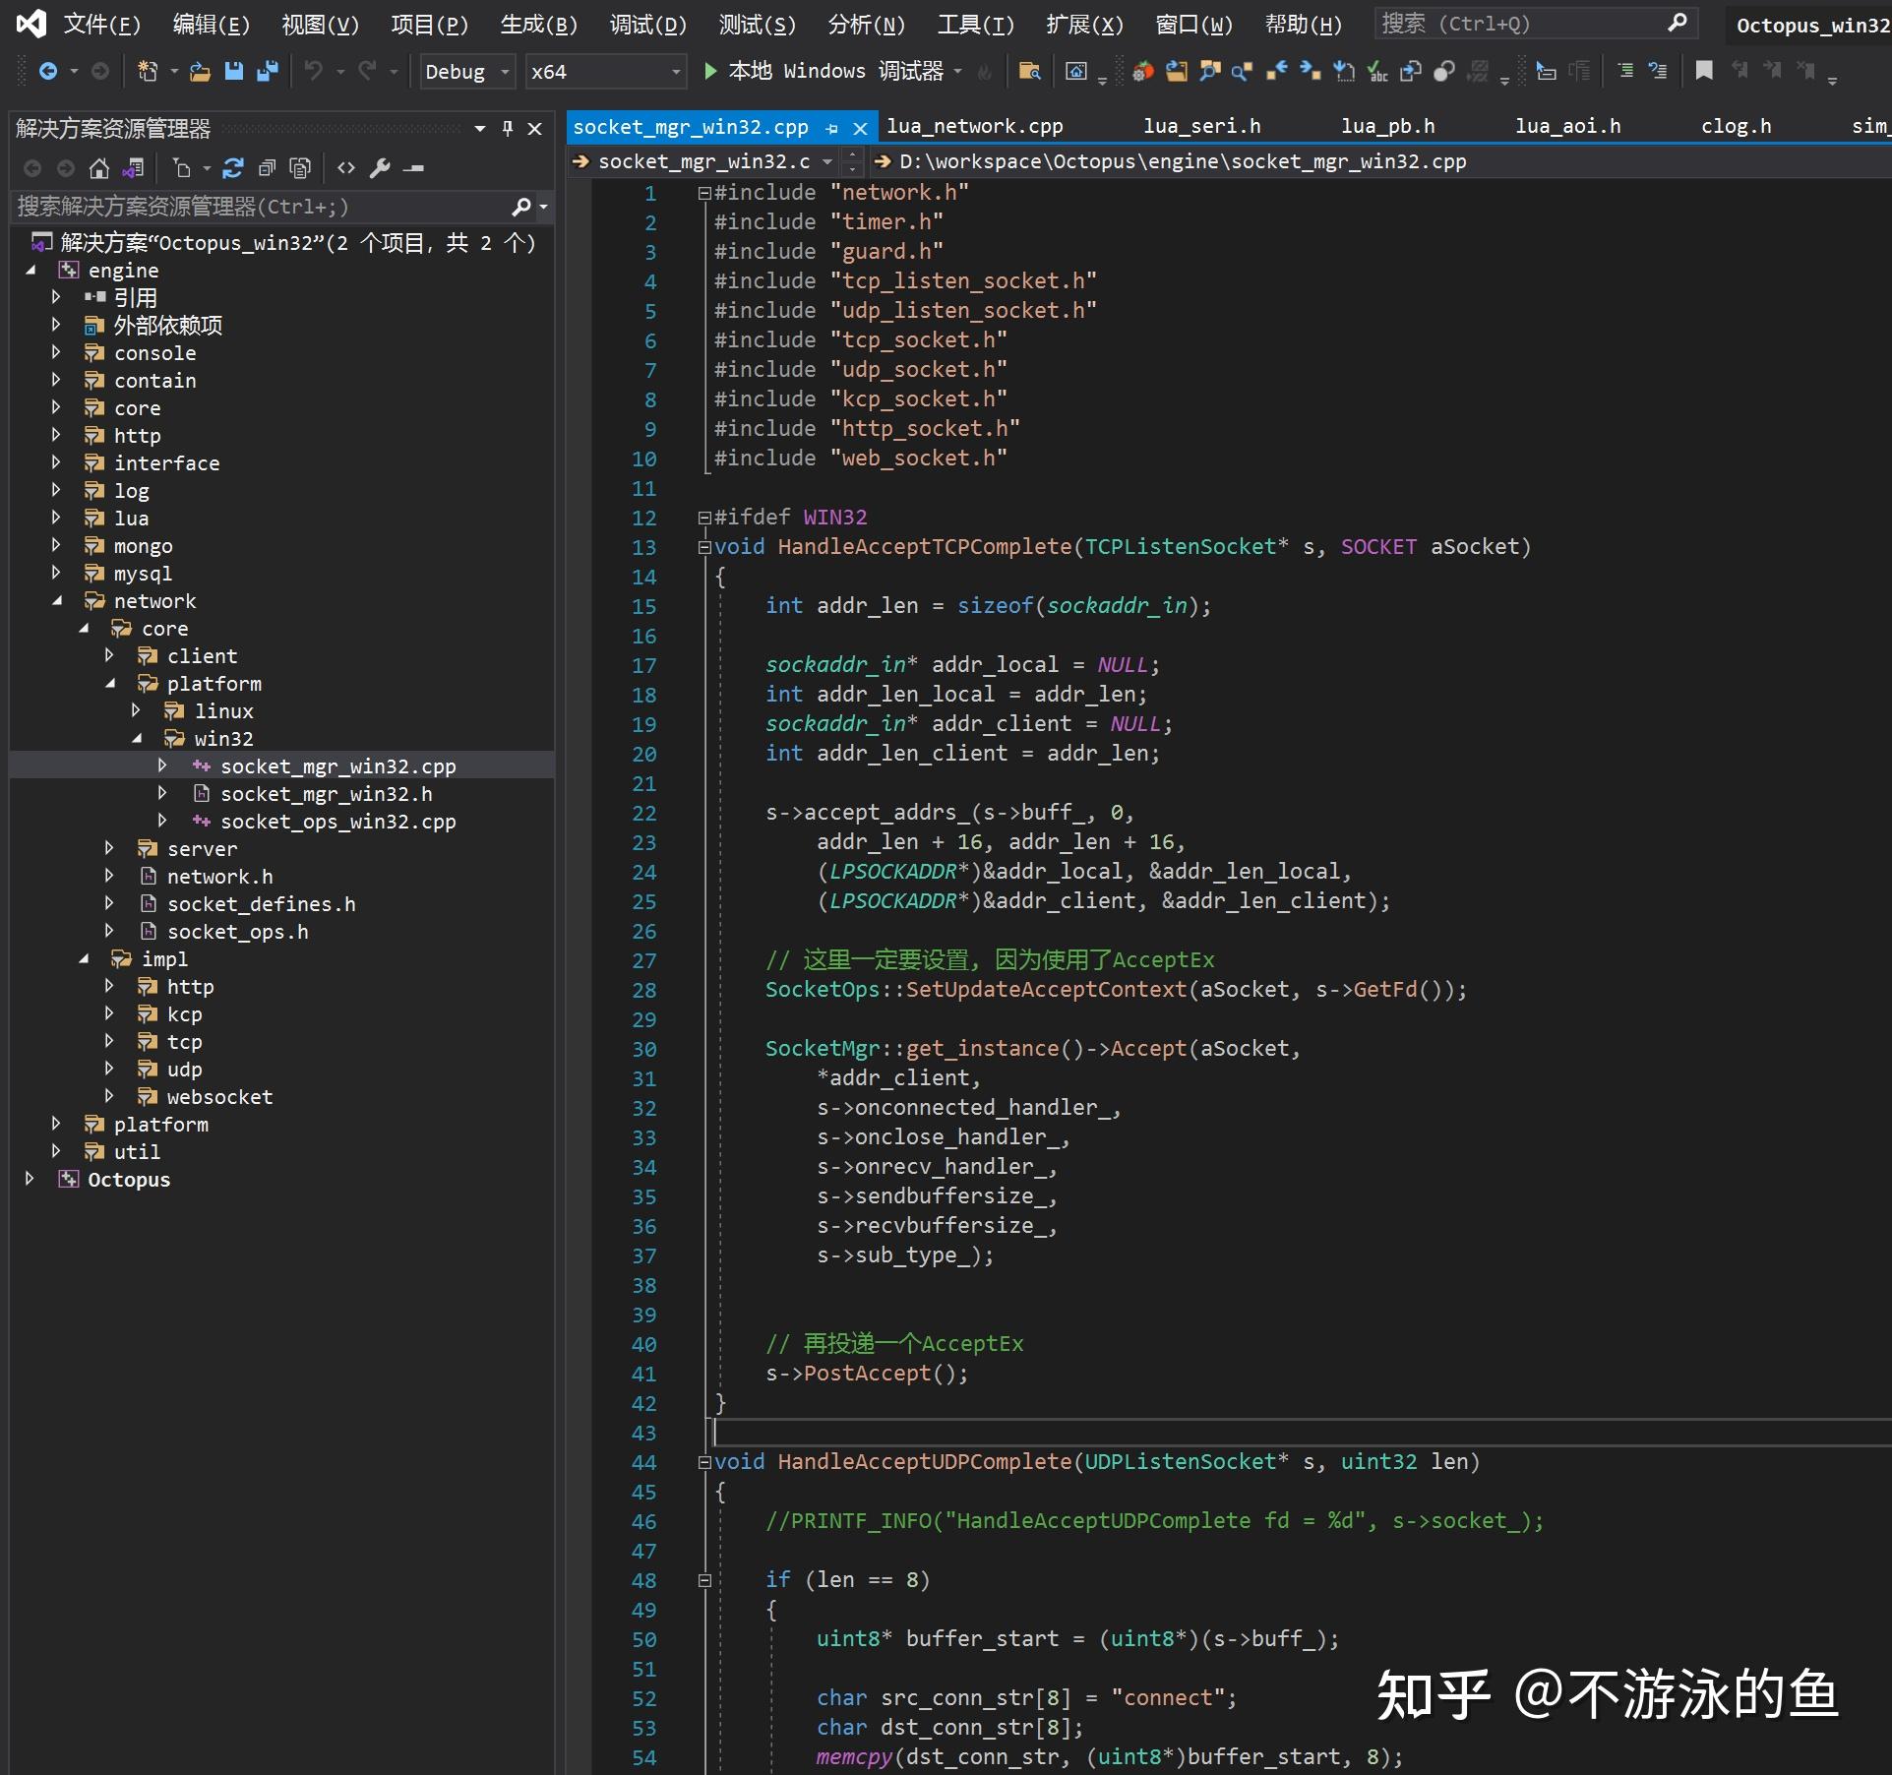
Task: Toggle the auto-hide pin on Solution Explorer
Action: tap(508, 129)
